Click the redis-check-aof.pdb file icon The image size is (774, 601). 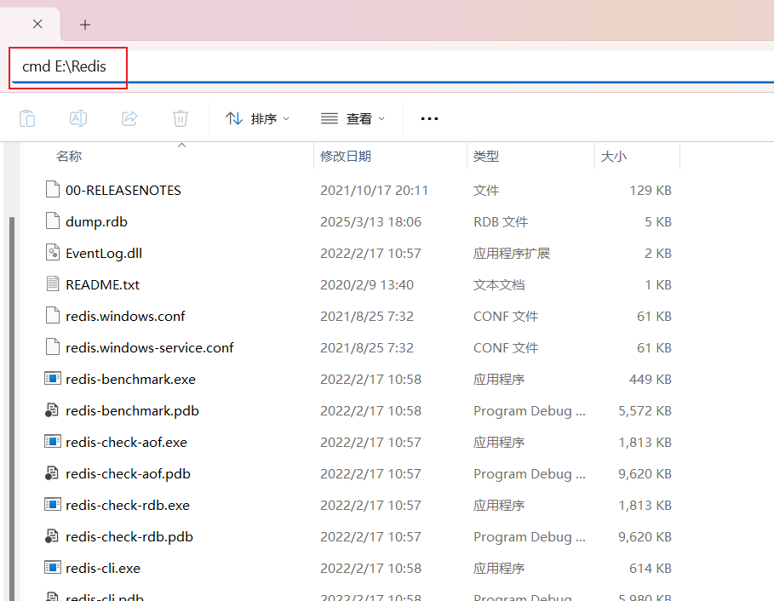[x=52, y=472]
